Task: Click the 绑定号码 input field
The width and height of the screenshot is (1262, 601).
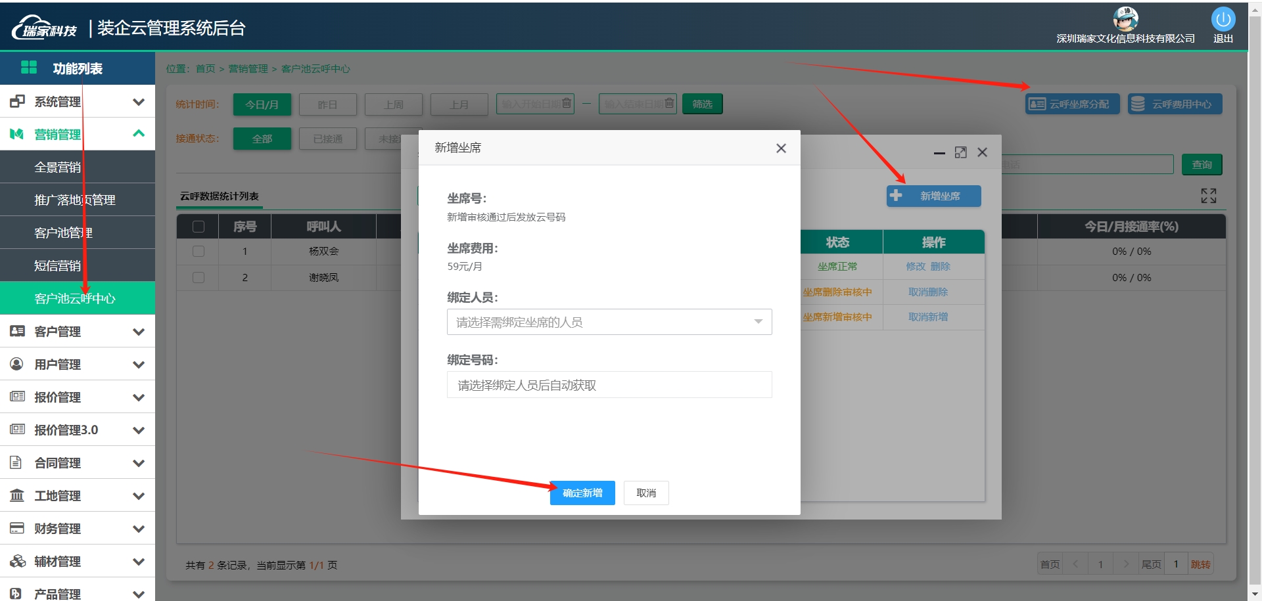Action: (609, 386)
